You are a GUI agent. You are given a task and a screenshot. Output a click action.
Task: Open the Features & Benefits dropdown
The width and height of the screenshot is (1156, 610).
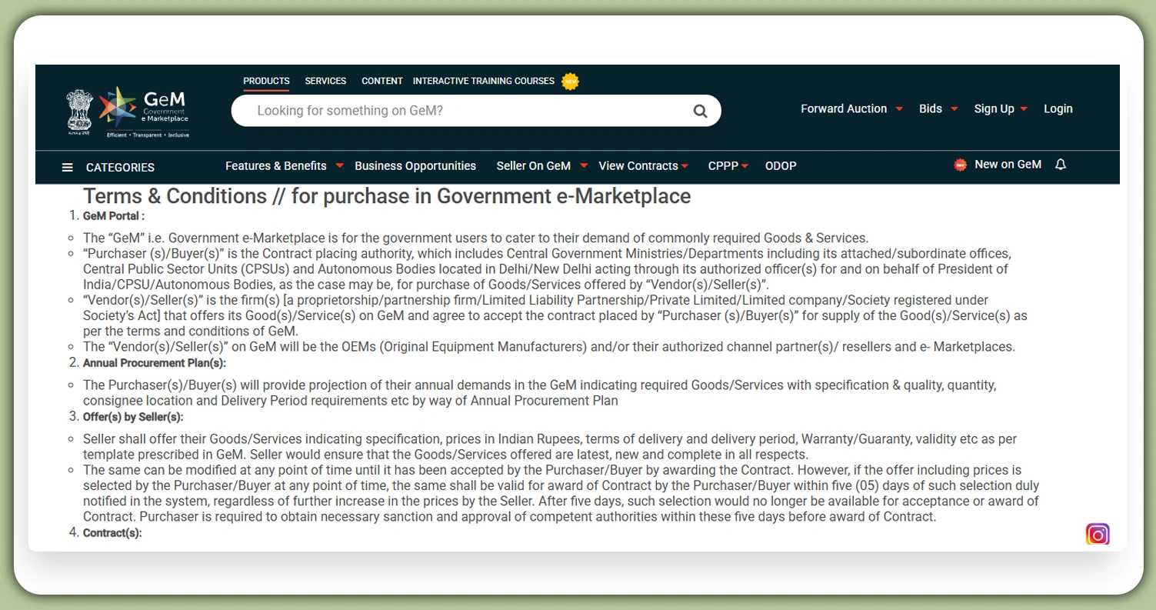point(275,165)
